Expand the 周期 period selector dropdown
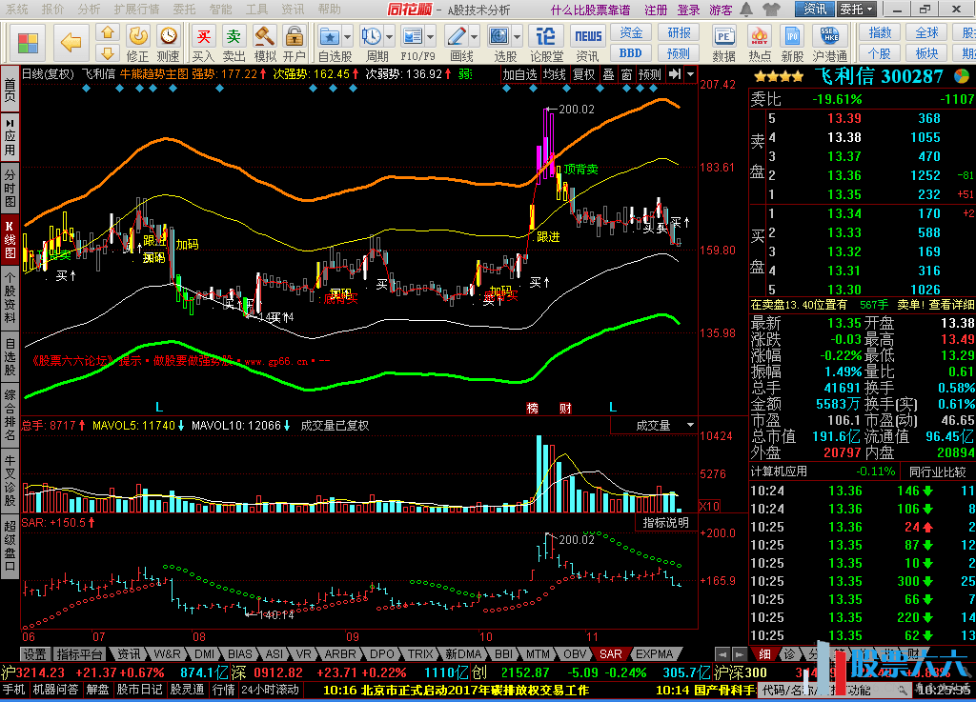This screenshot has height=702, width=976. pos(389,36)
